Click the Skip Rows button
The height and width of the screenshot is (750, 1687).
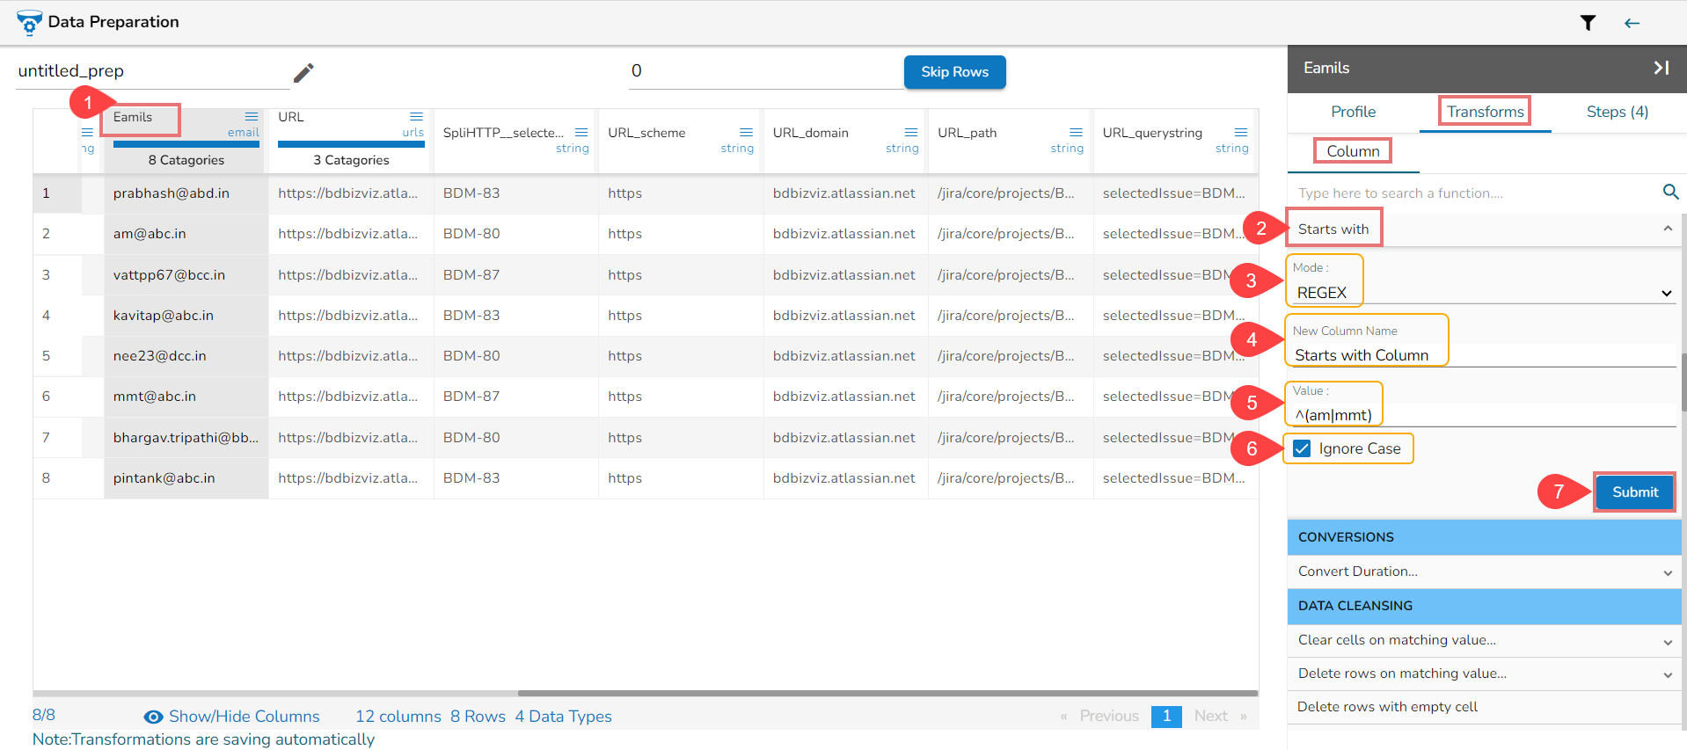(954, 72)
